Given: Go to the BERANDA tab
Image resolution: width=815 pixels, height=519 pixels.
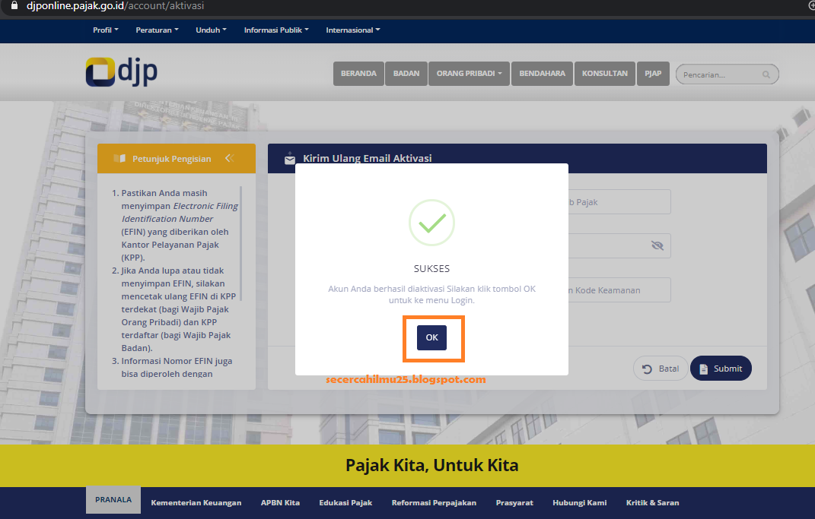Looking at the screenshot, I should click(358, 74).
